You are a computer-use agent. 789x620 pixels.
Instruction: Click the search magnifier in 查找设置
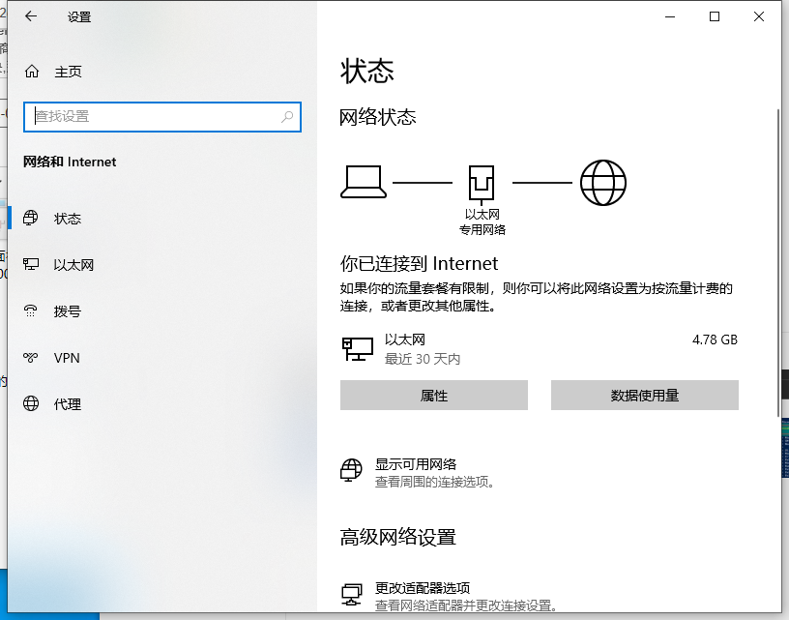pyautogui.click(x=286, y=116)
